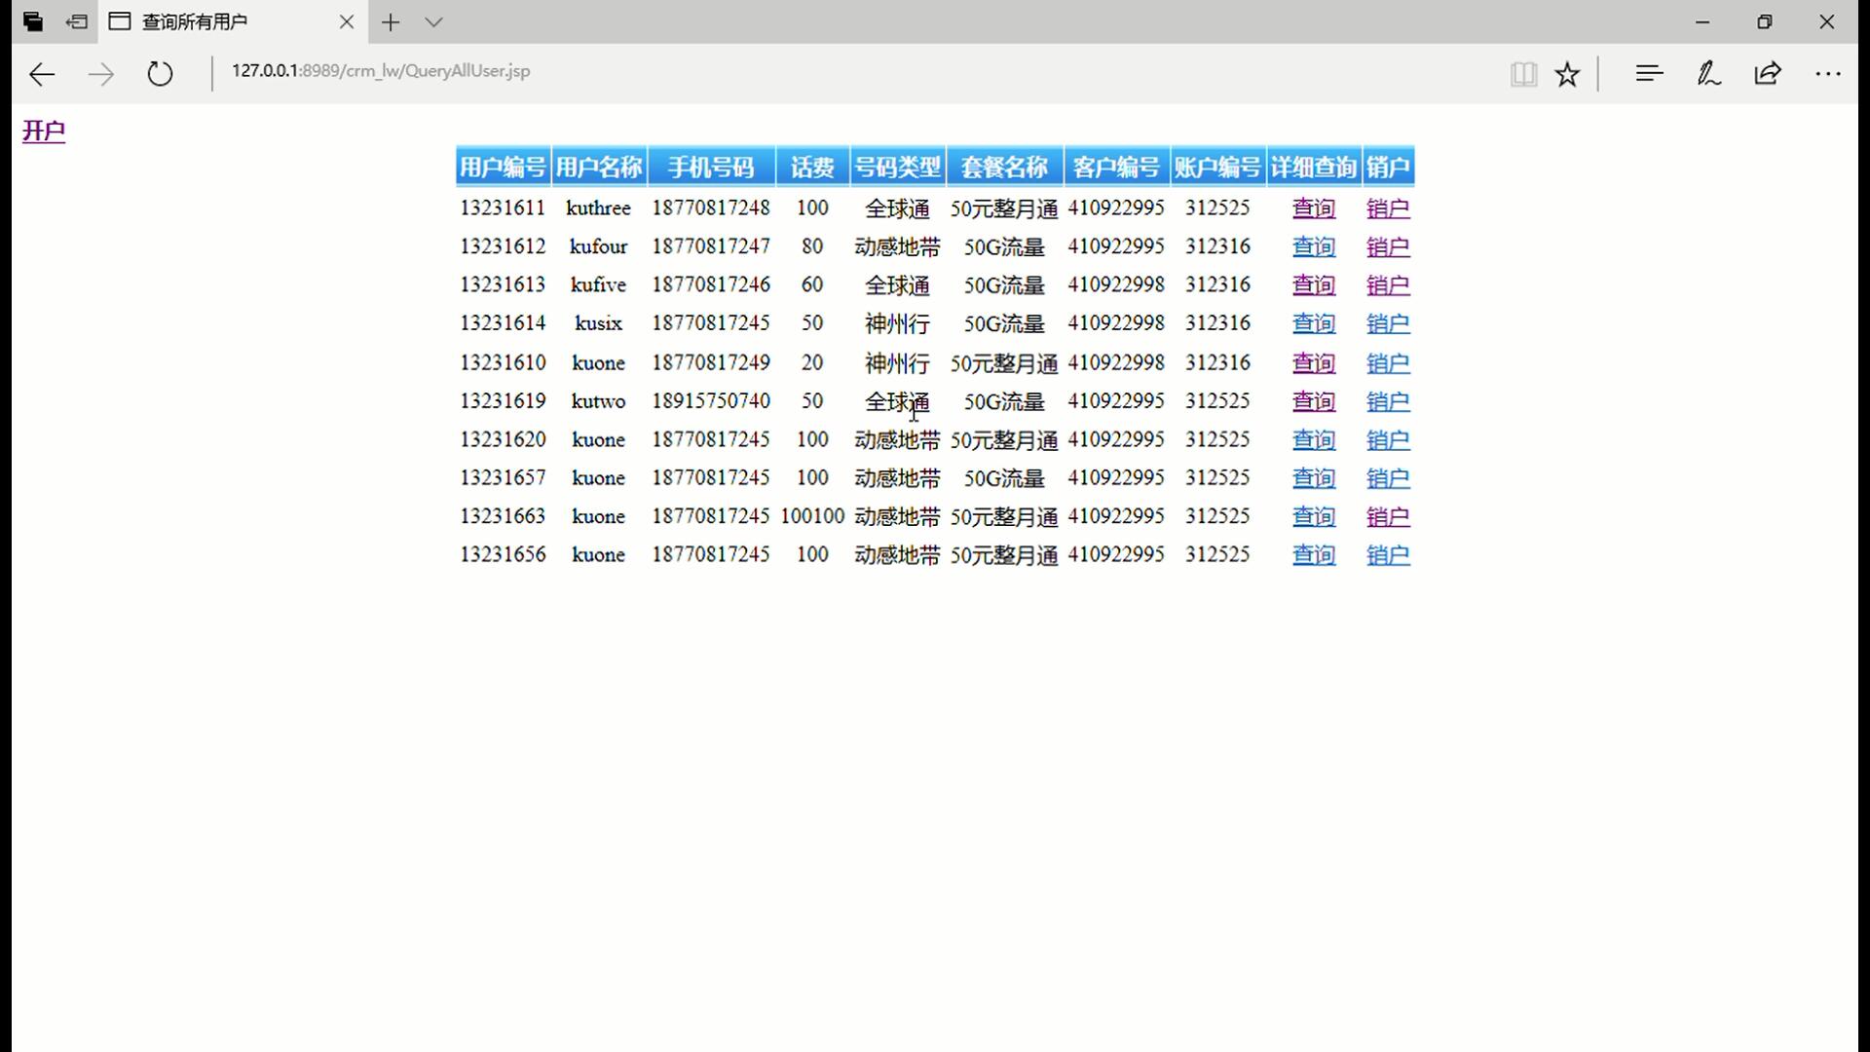Open Reading view book icon

click(1524, 74)
